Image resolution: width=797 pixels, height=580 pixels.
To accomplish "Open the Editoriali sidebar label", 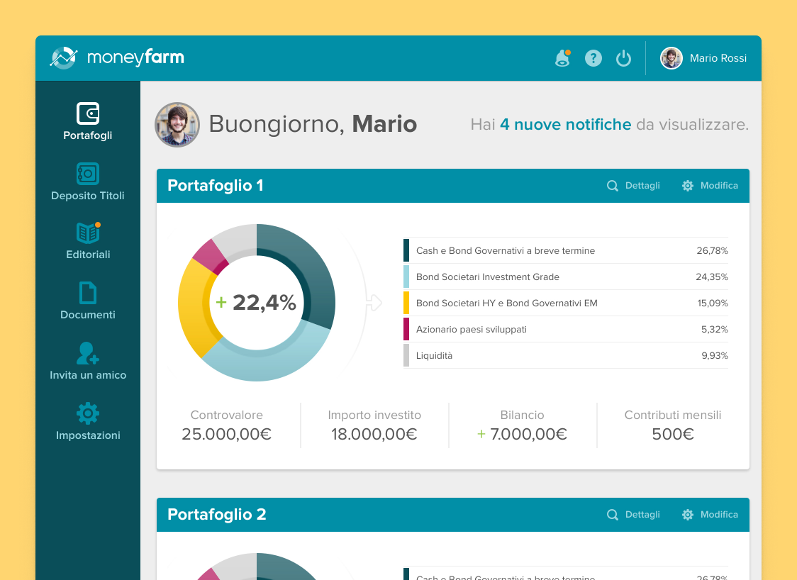I will (88, 255).
